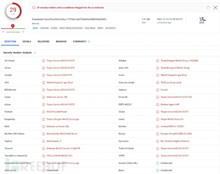Switch to the DETAILS tab
Viewport: 220px width, 174px height.
pos(27,42)
